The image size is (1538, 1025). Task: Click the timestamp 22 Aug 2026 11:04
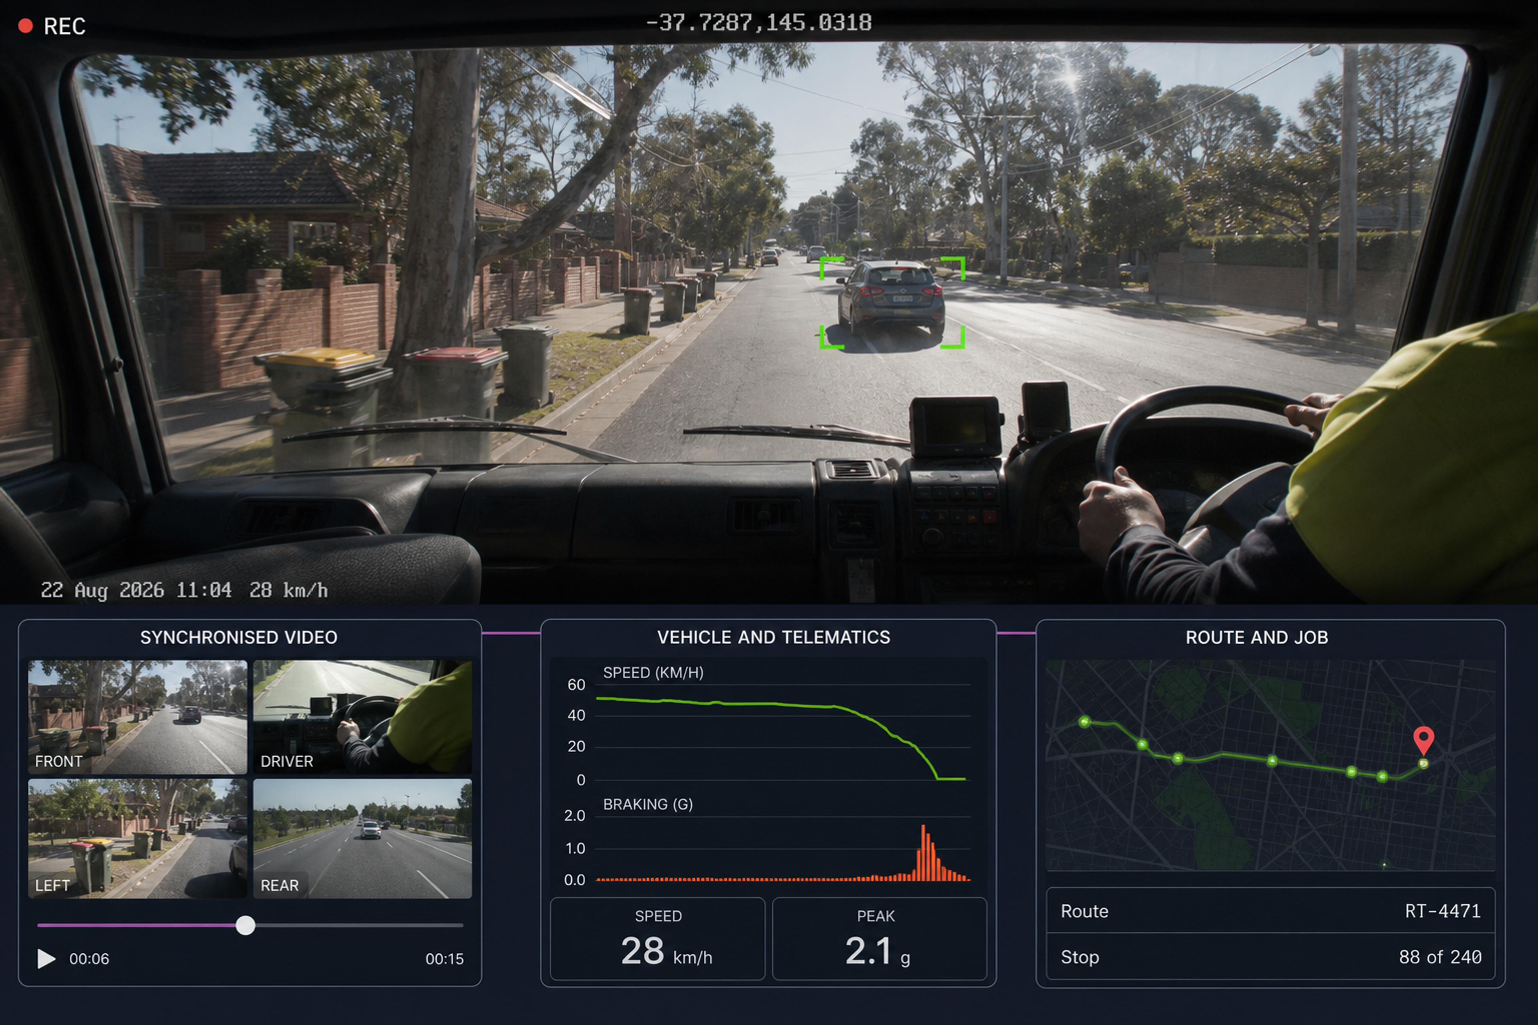click(x=136, y=590)
